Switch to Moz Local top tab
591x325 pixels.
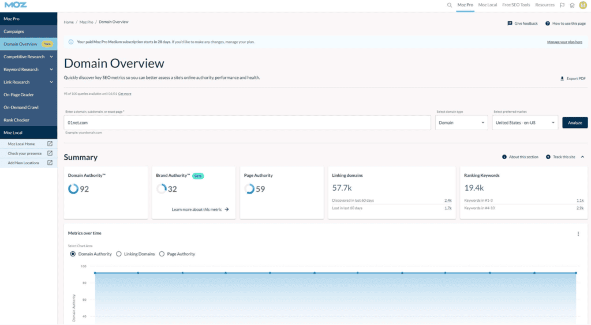click(487, 5)
